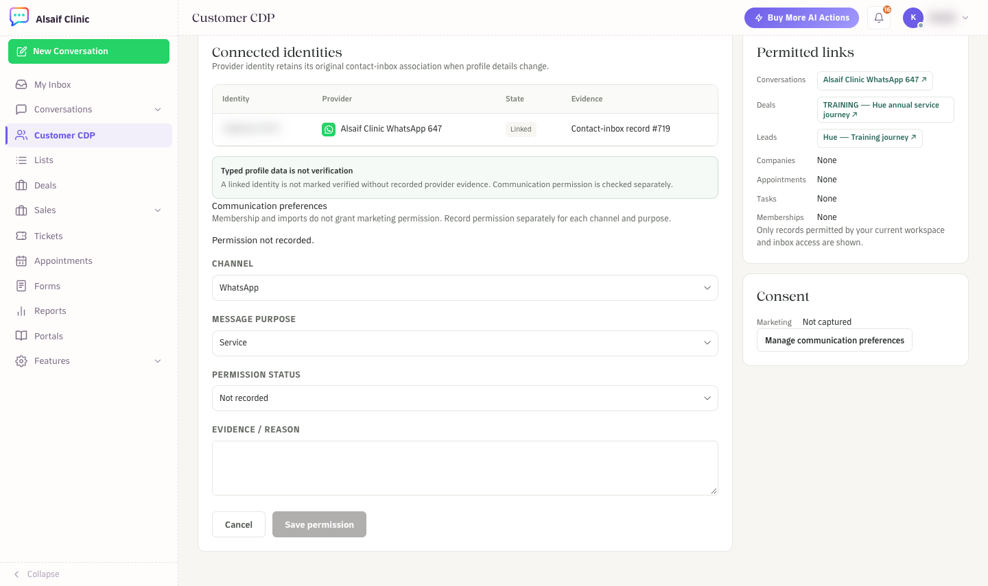Screen dimensions: 988x586
Task: Cancel the permission form
Action: tap(239, 524)
